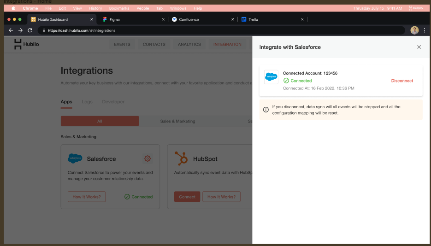Open the Windows menu

(x=178, y=8)
